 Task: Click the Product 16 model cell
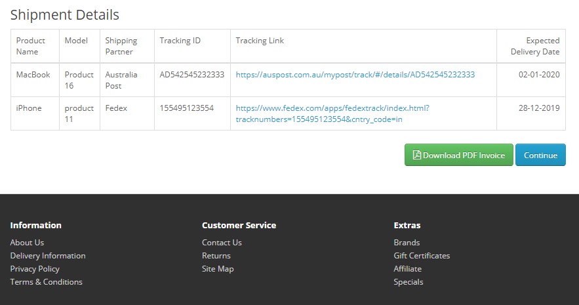79,80
